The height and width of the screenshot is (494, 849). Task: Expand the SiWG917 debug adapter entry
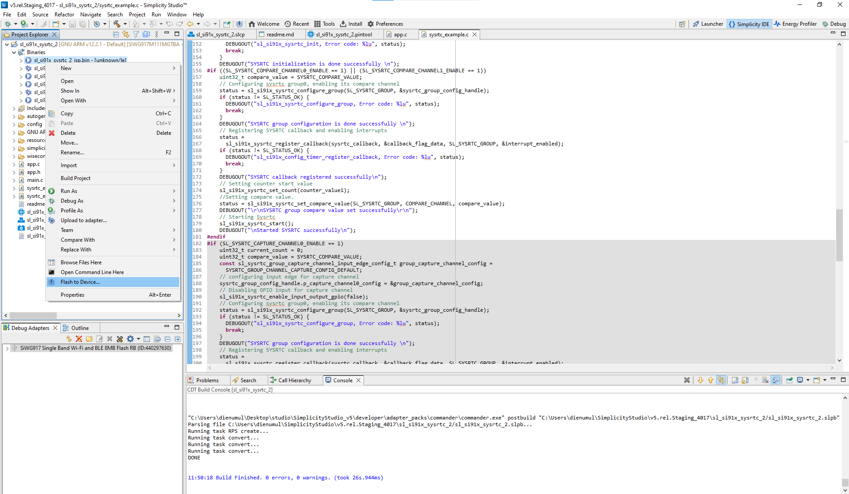point(7,349)
